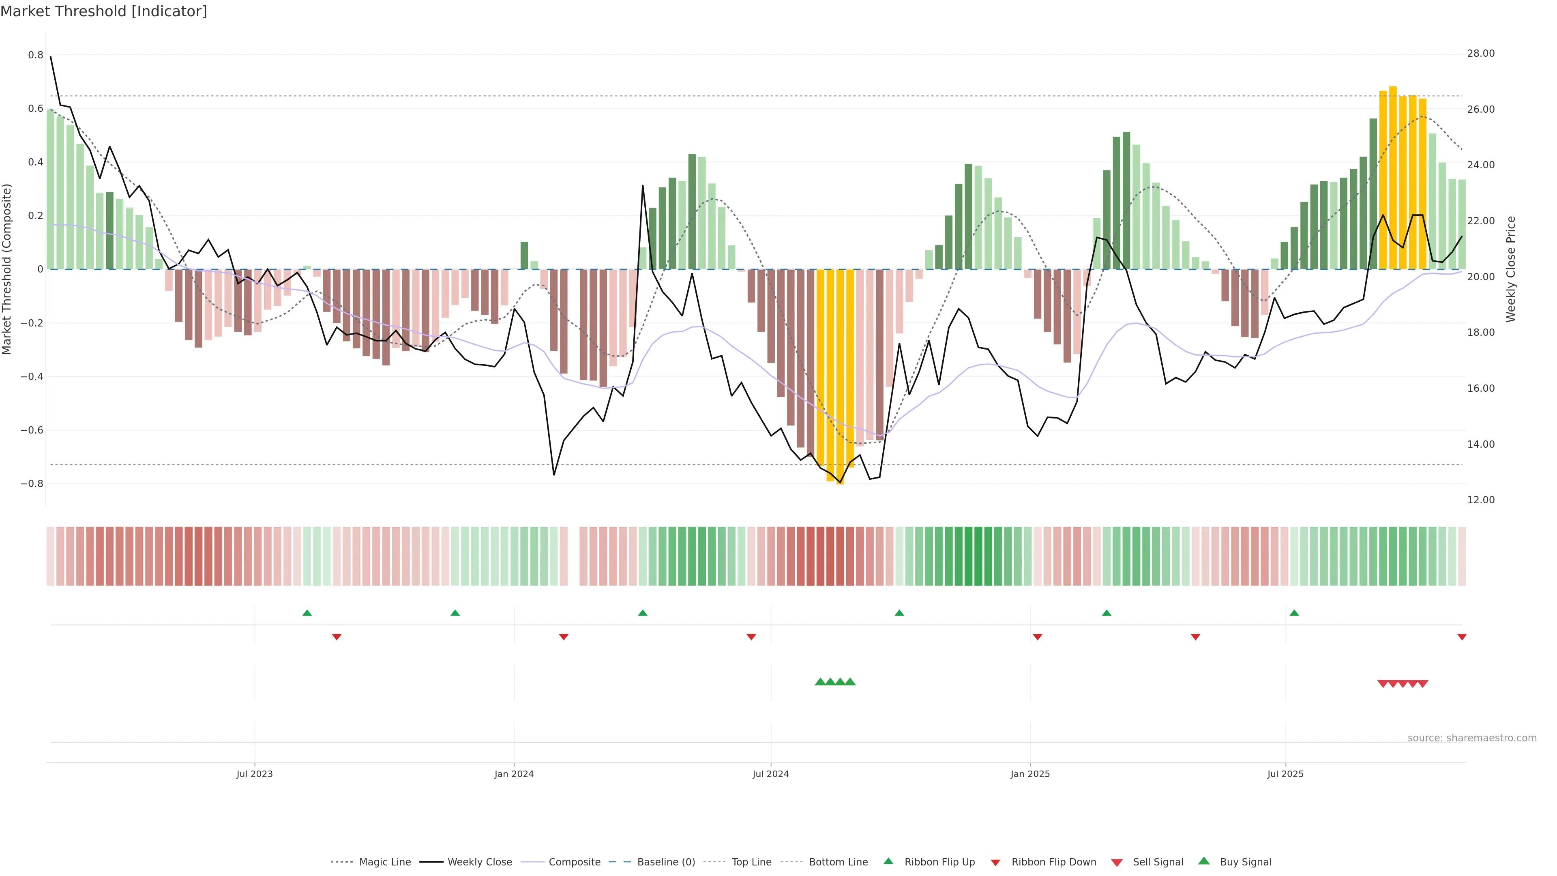1557x876 pixels.
Task: Click the Magic Line legend entry
Action: (x=384, y=861)
